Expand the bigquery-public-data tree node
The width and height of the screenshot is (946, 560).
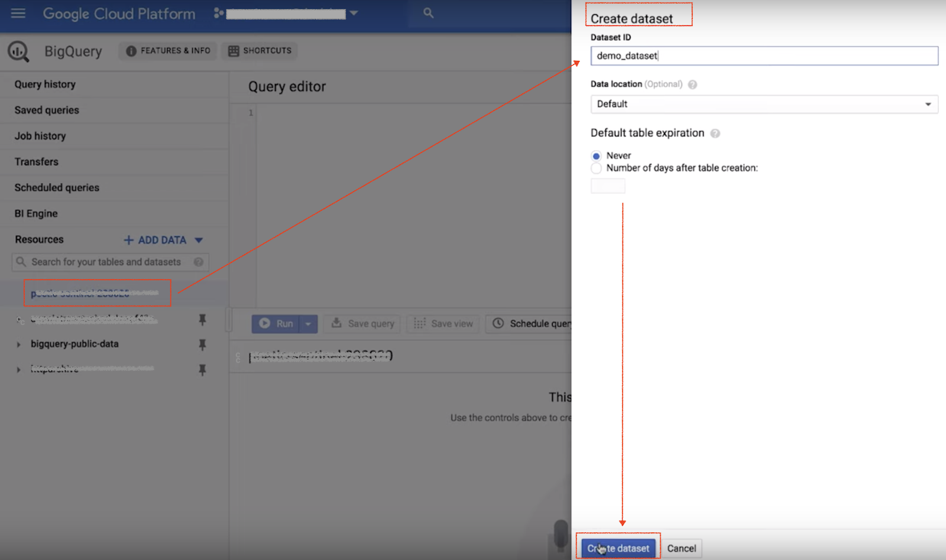(x=18, y=344)
